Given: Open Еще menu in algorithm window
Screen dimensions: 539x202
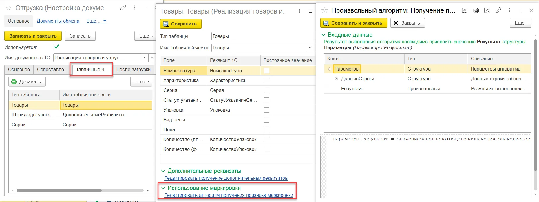Looking at the screenshot, I should tap(520, 23).
